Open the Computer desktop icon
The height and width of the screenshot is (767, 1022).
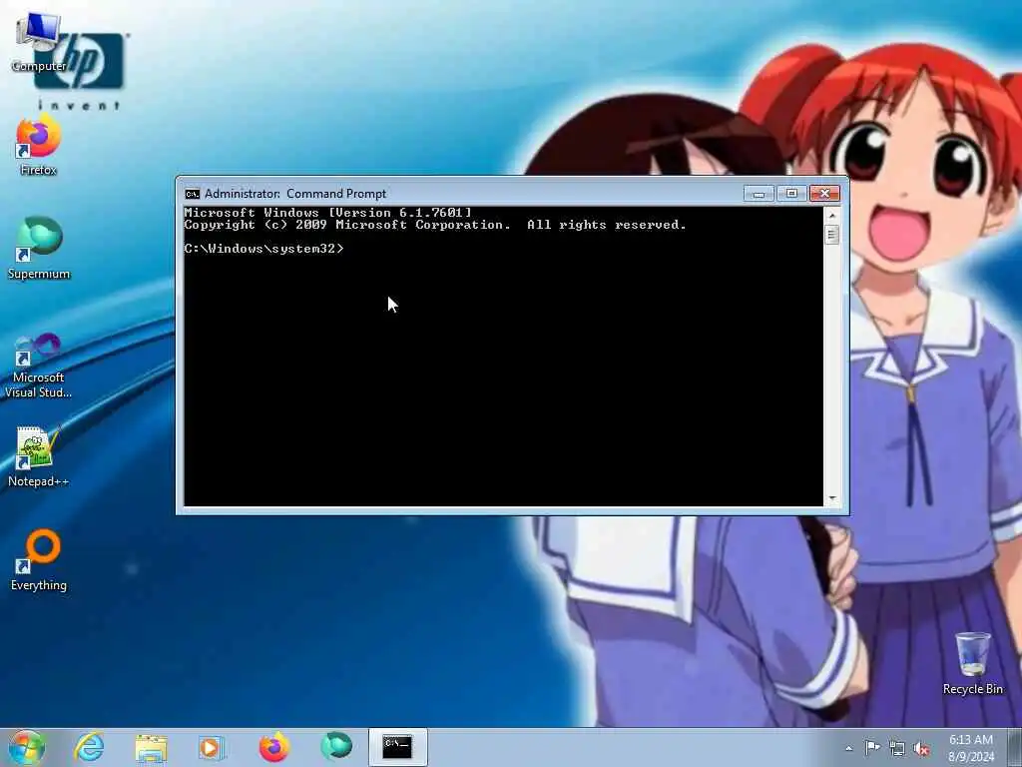(x=39, y=42)
